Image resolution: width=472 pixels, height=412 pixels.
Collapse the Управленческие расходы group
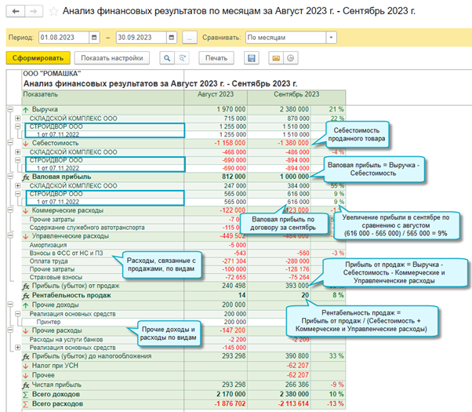[x=10, y=235]
